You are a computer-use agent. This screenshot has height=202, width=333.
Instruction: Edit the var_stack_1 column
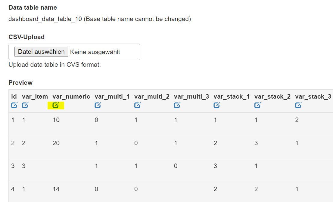(217, 105)
